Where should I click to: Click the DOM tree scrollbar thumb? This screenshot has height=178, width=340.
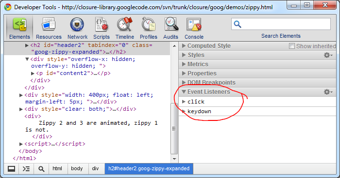pos(174,129)
